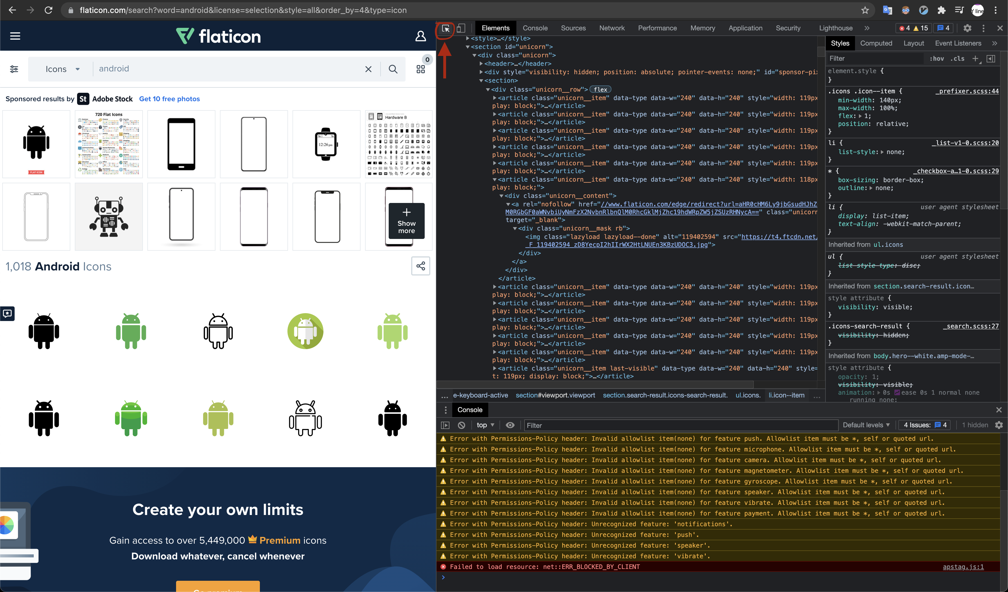The height and width of the screenshot is (592, 1008).
Task: Toggle the .cls class editor
Action: (957, 59)
